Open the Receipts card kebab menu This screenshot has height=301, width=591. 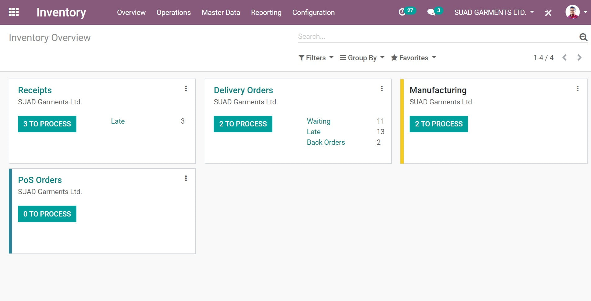pyautogui.click(x=186, y=89)
